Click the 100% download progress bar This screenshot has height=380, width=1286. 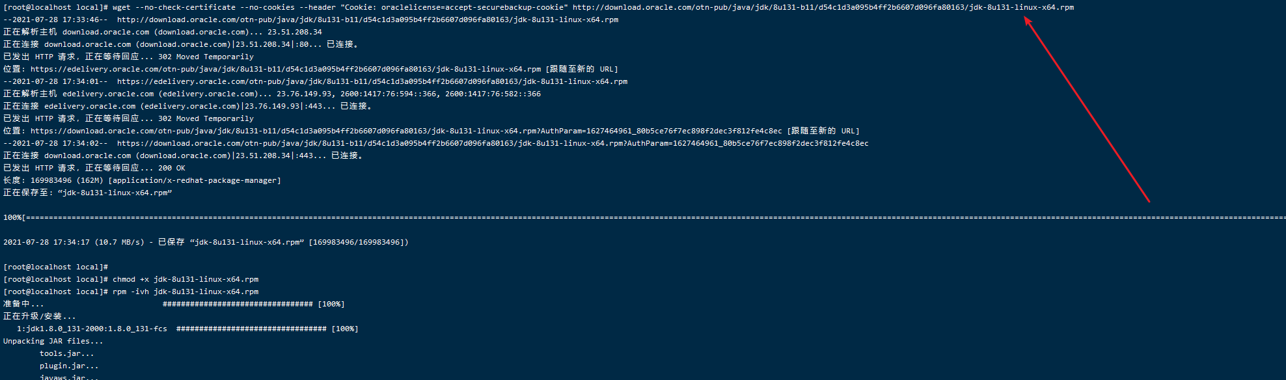click(644, 217)
